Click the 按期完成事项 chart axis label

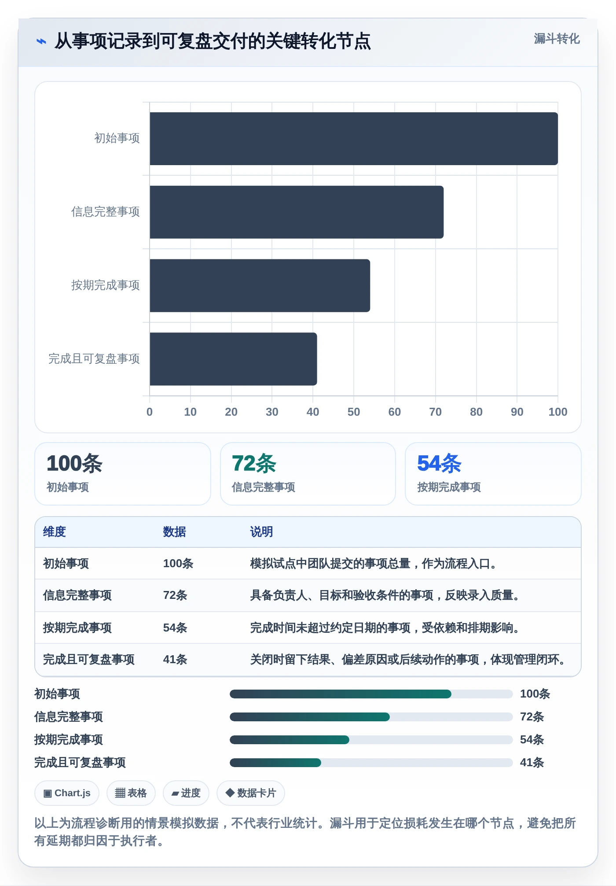106,285
